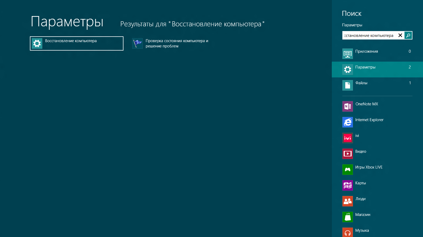Click the Параметры result count 2

pyautogui.click(x=410, y=67)
